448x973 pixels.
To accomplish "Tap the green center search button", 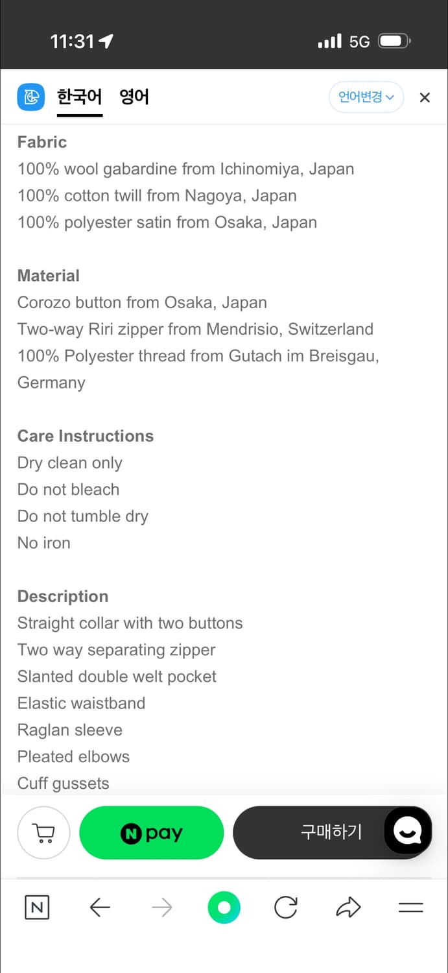I will [x=224, y=907].
